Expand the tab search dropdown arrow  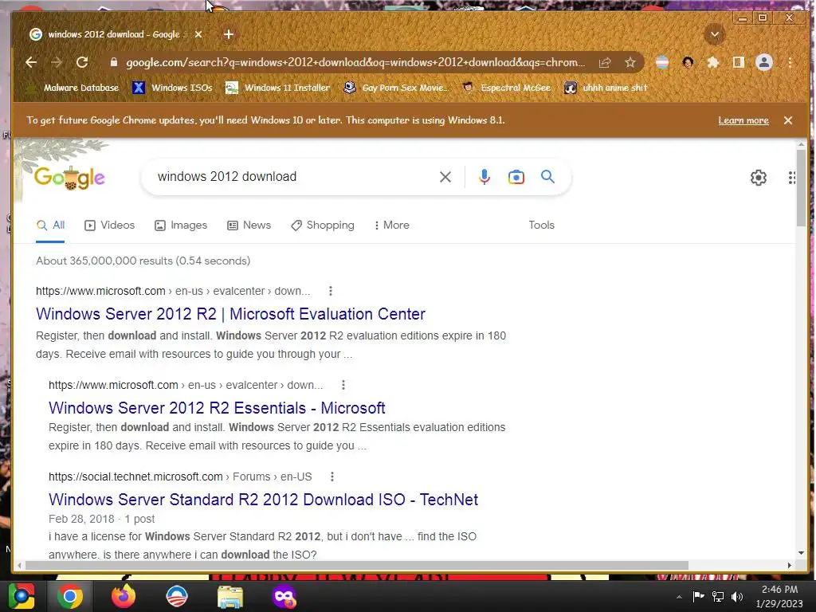(x=715, y=35)
